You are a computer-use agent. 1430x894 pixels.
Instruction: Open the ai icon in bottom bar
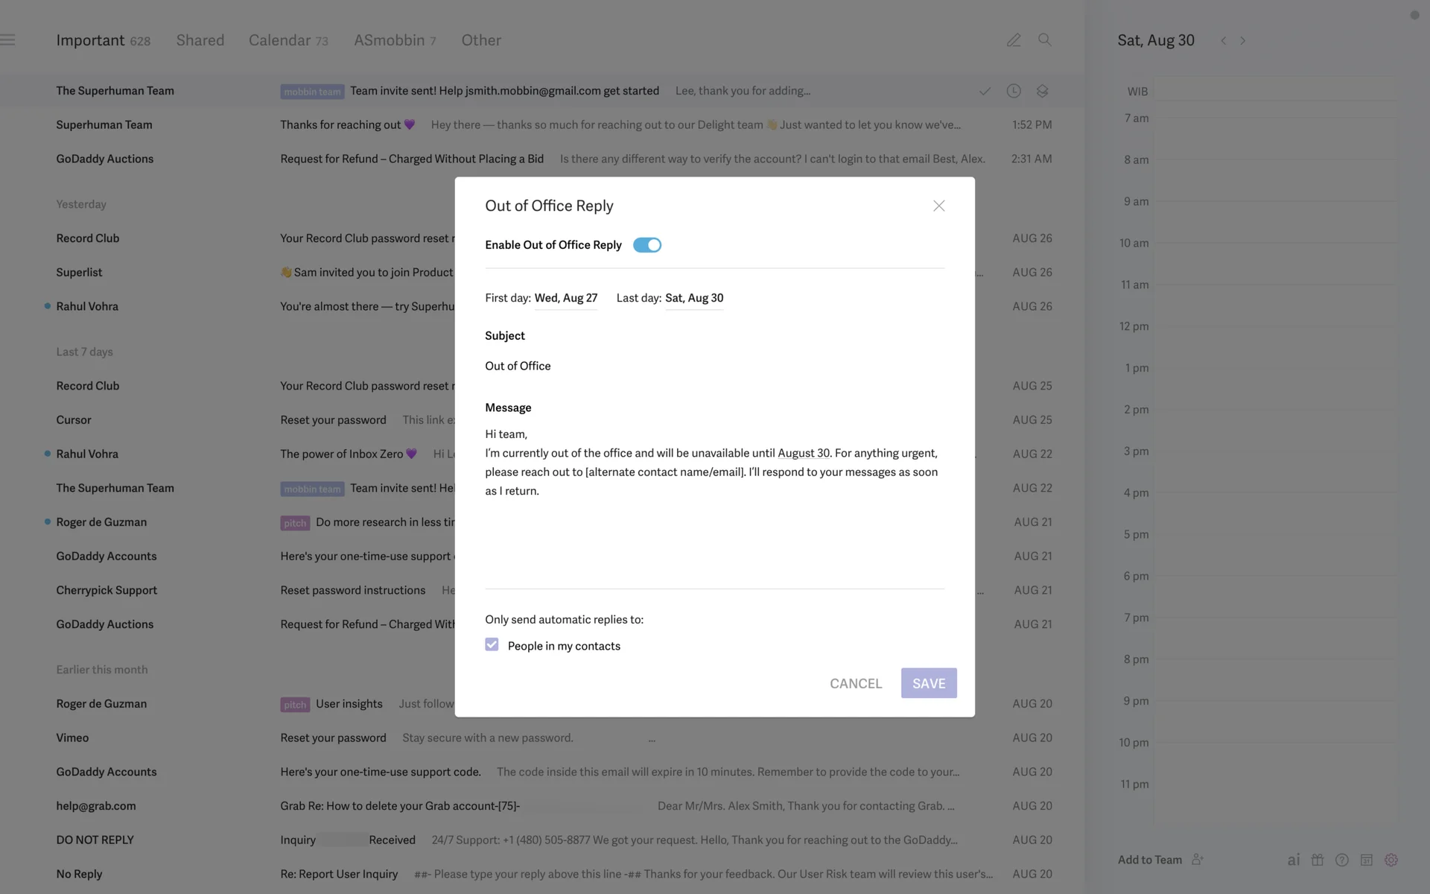[1294, 860]
